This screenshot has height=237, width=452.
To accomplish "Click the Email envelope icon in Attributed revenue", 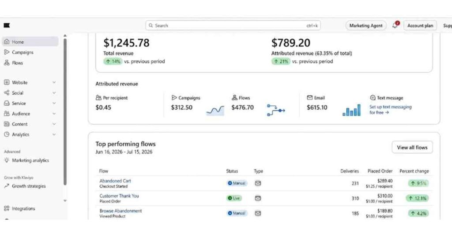I will [309, 98].
